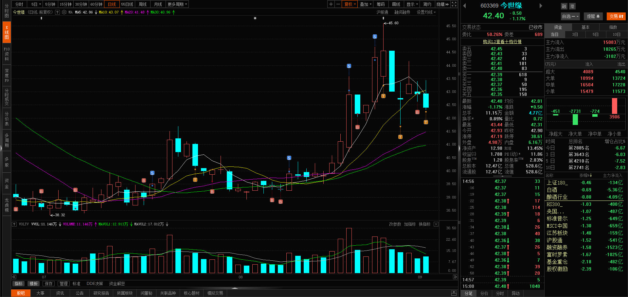Viewport: 628px width, 297px height.
Task: Click 管理 template button
Action: click(x=63, y=284)
